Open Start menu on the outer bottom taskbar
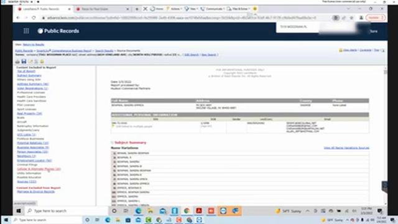The width and height of the screenshot is (398, 224). pos(6,220)
